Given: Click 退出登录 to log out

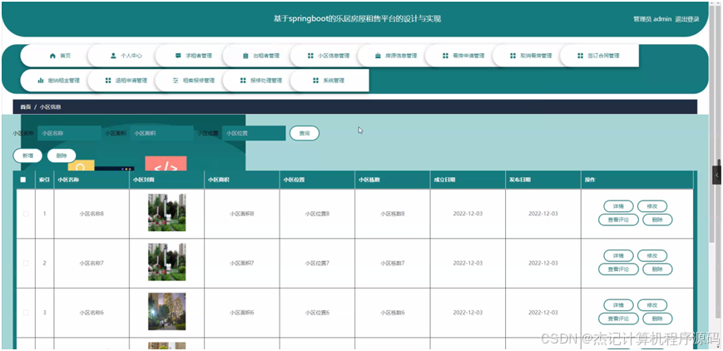Looking at the screenshot, I should [x=687, y=19].
